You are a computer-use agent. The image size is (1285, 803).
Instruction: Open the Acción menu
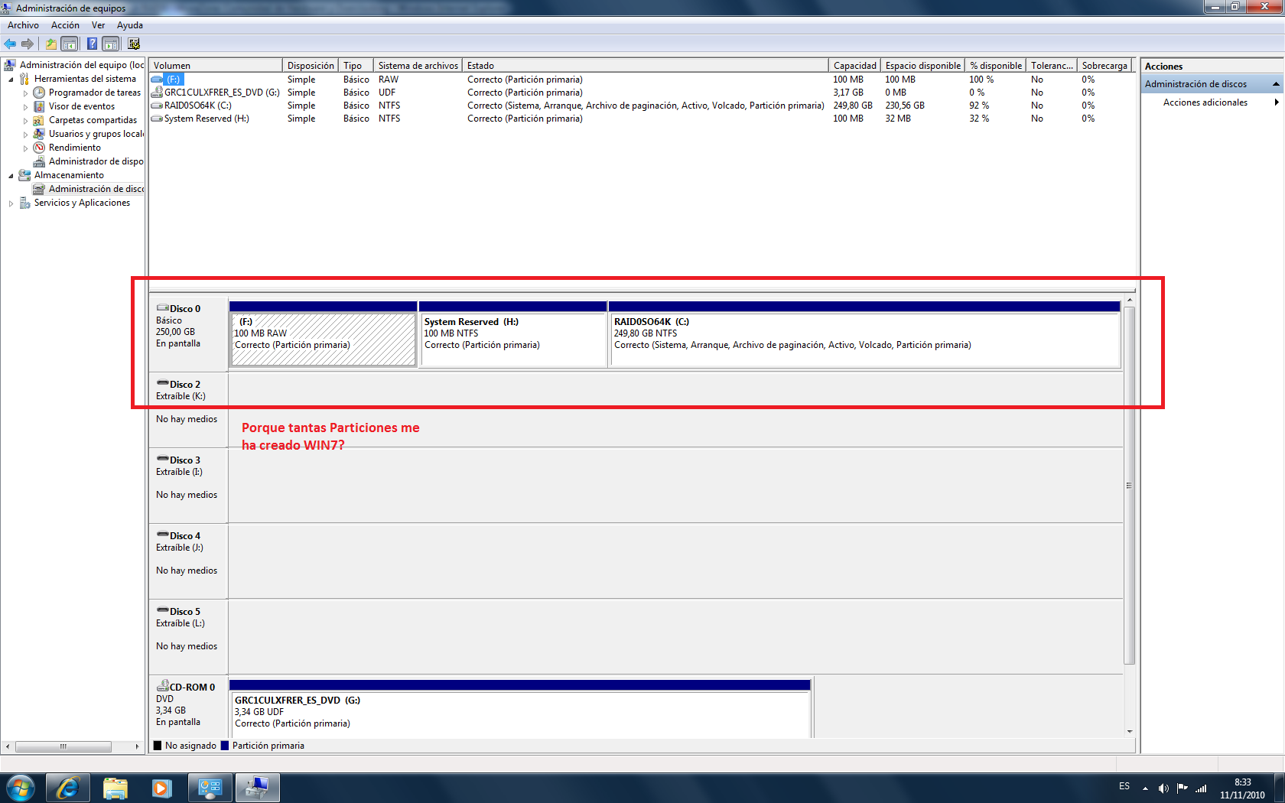(x=65, y=25)
